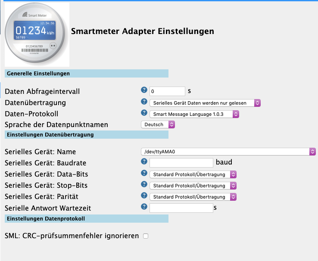Click the Einstellungen Datenprotokoll section header
This screenshot has width=318, height=261.
tap(87, 219)
